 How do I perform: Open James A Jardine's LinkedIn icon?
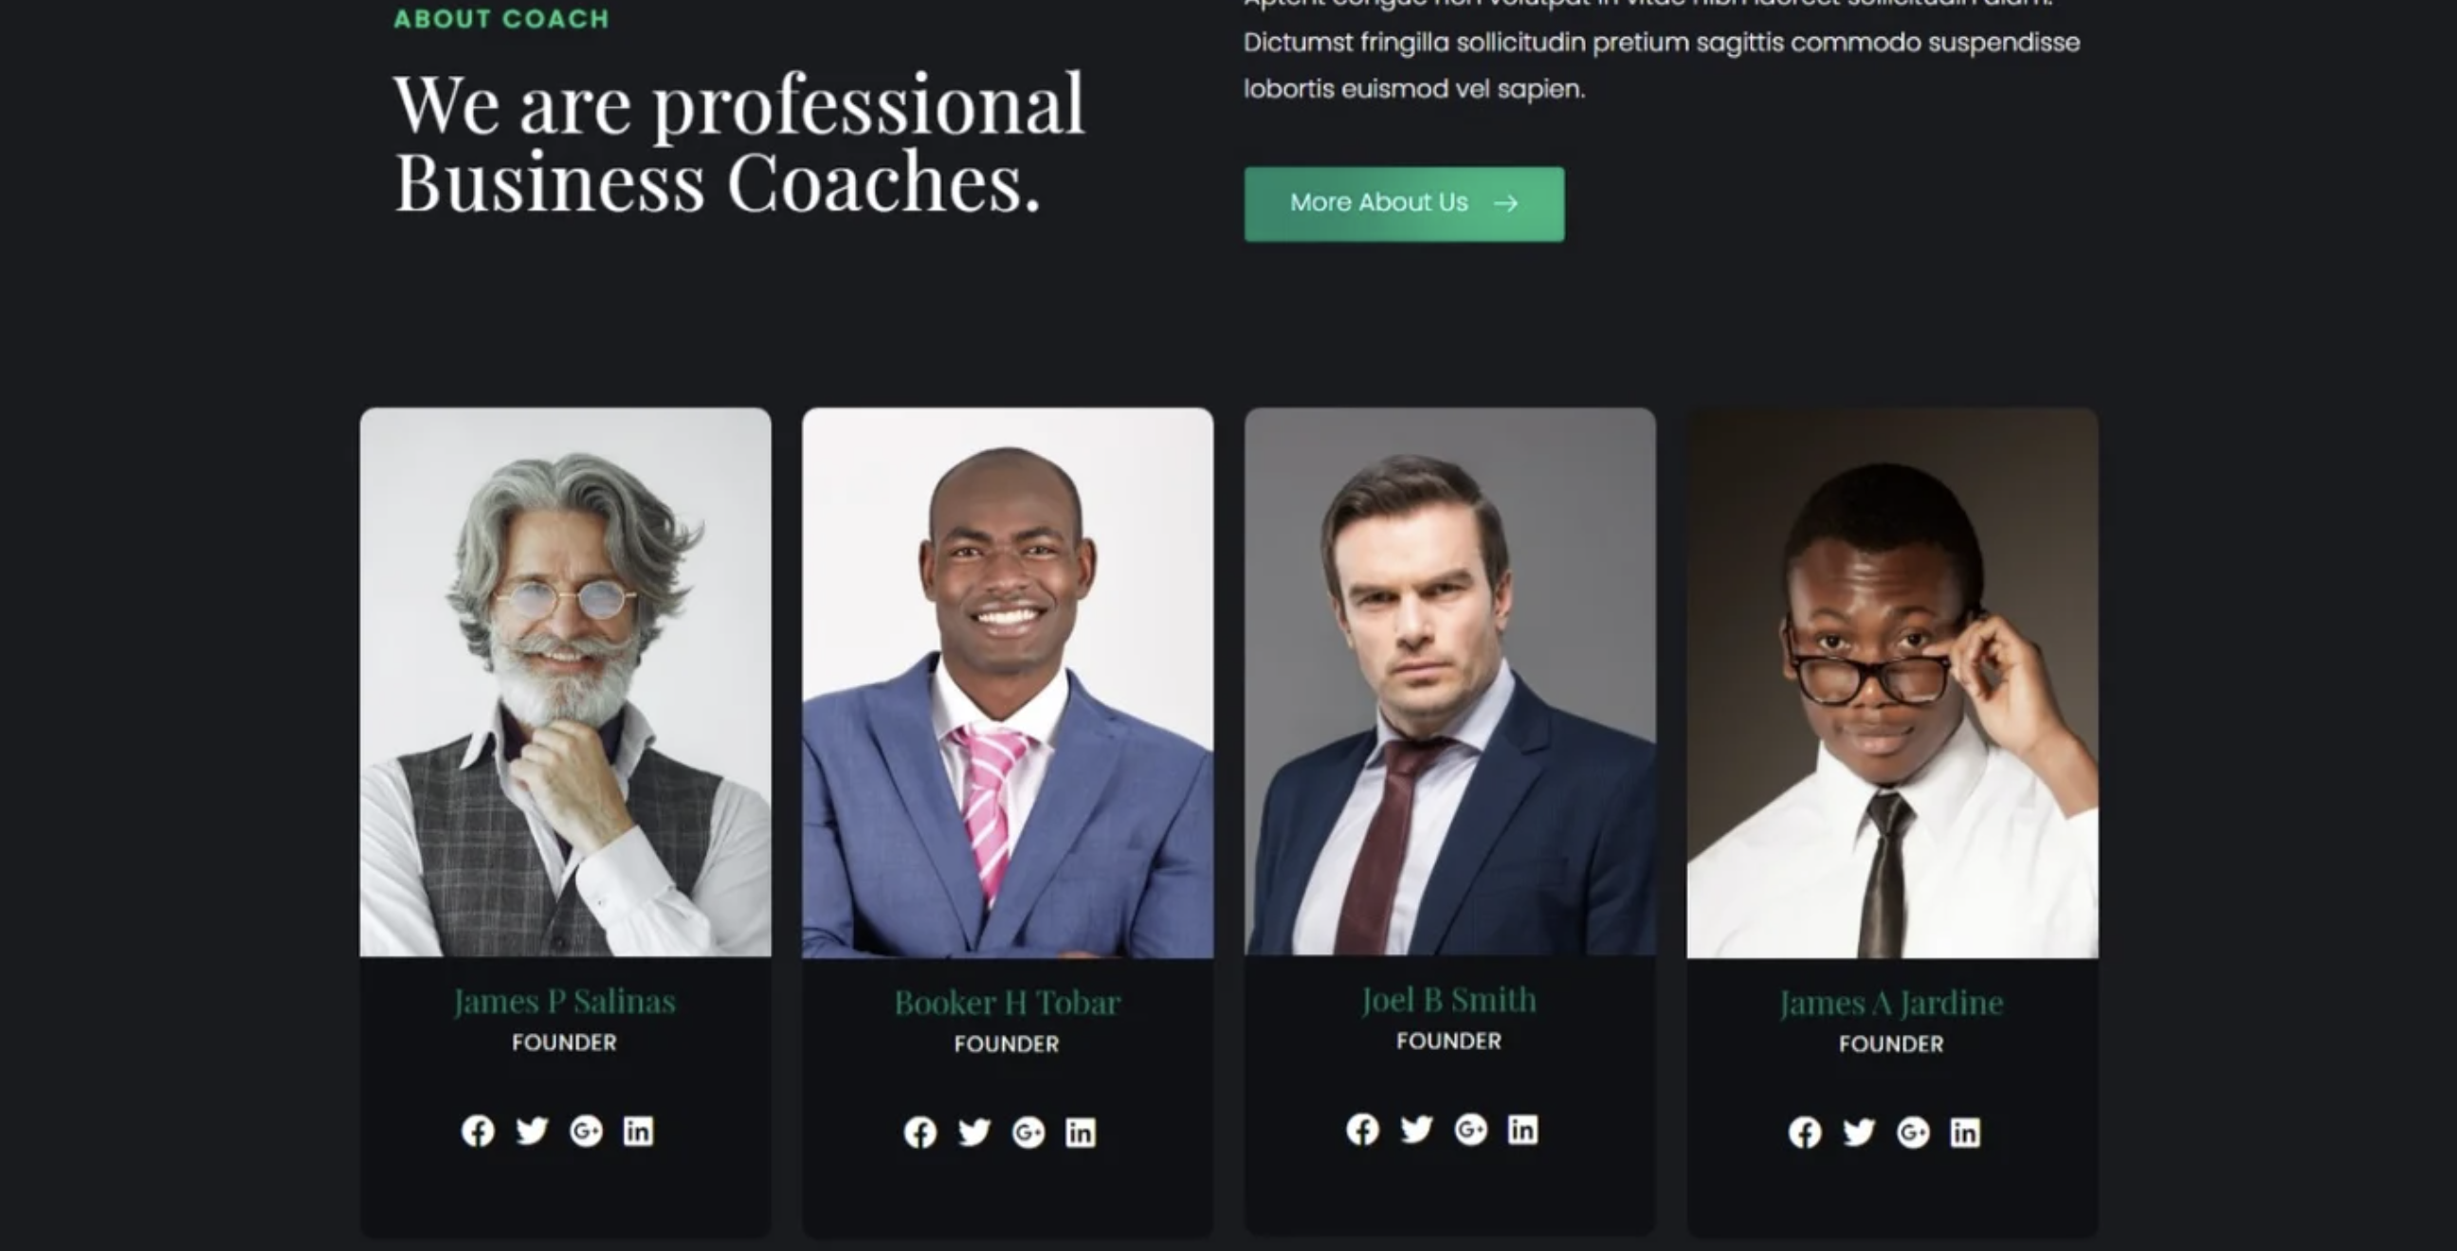(1966, 1133)
